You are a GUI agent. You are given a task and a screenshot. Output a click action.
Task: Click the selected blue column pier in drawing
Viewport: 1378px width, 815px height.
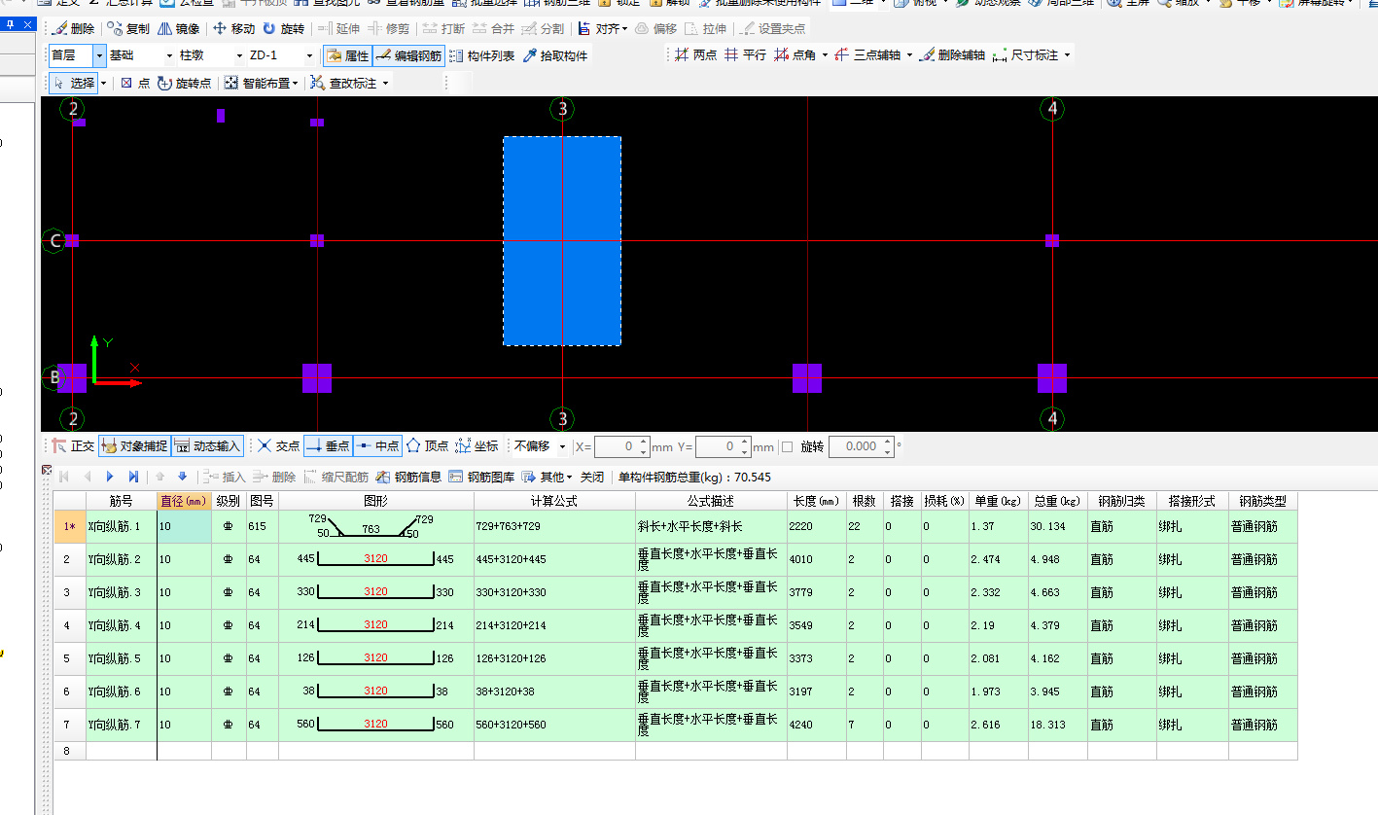562,241
